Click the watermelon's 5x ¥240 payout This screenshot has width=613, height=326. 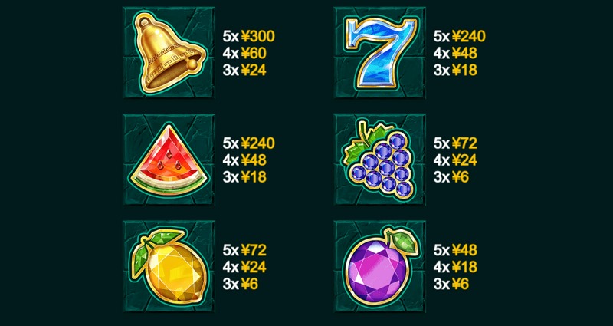[249, 143]
